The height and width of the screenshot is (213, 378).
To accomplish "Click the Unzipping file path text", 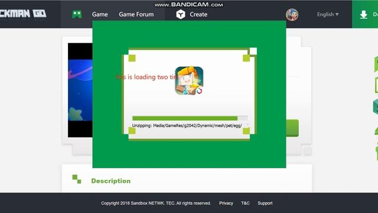I will point(187,125).
